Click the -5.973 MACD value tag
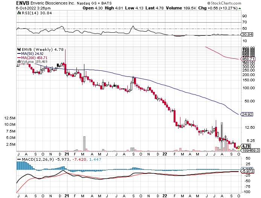 click(248, 171)
